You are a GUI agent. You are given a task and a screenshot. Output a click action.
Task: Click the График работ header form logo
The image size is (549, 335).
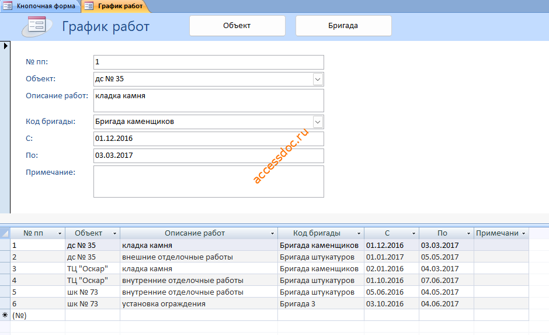pos(37,26)
